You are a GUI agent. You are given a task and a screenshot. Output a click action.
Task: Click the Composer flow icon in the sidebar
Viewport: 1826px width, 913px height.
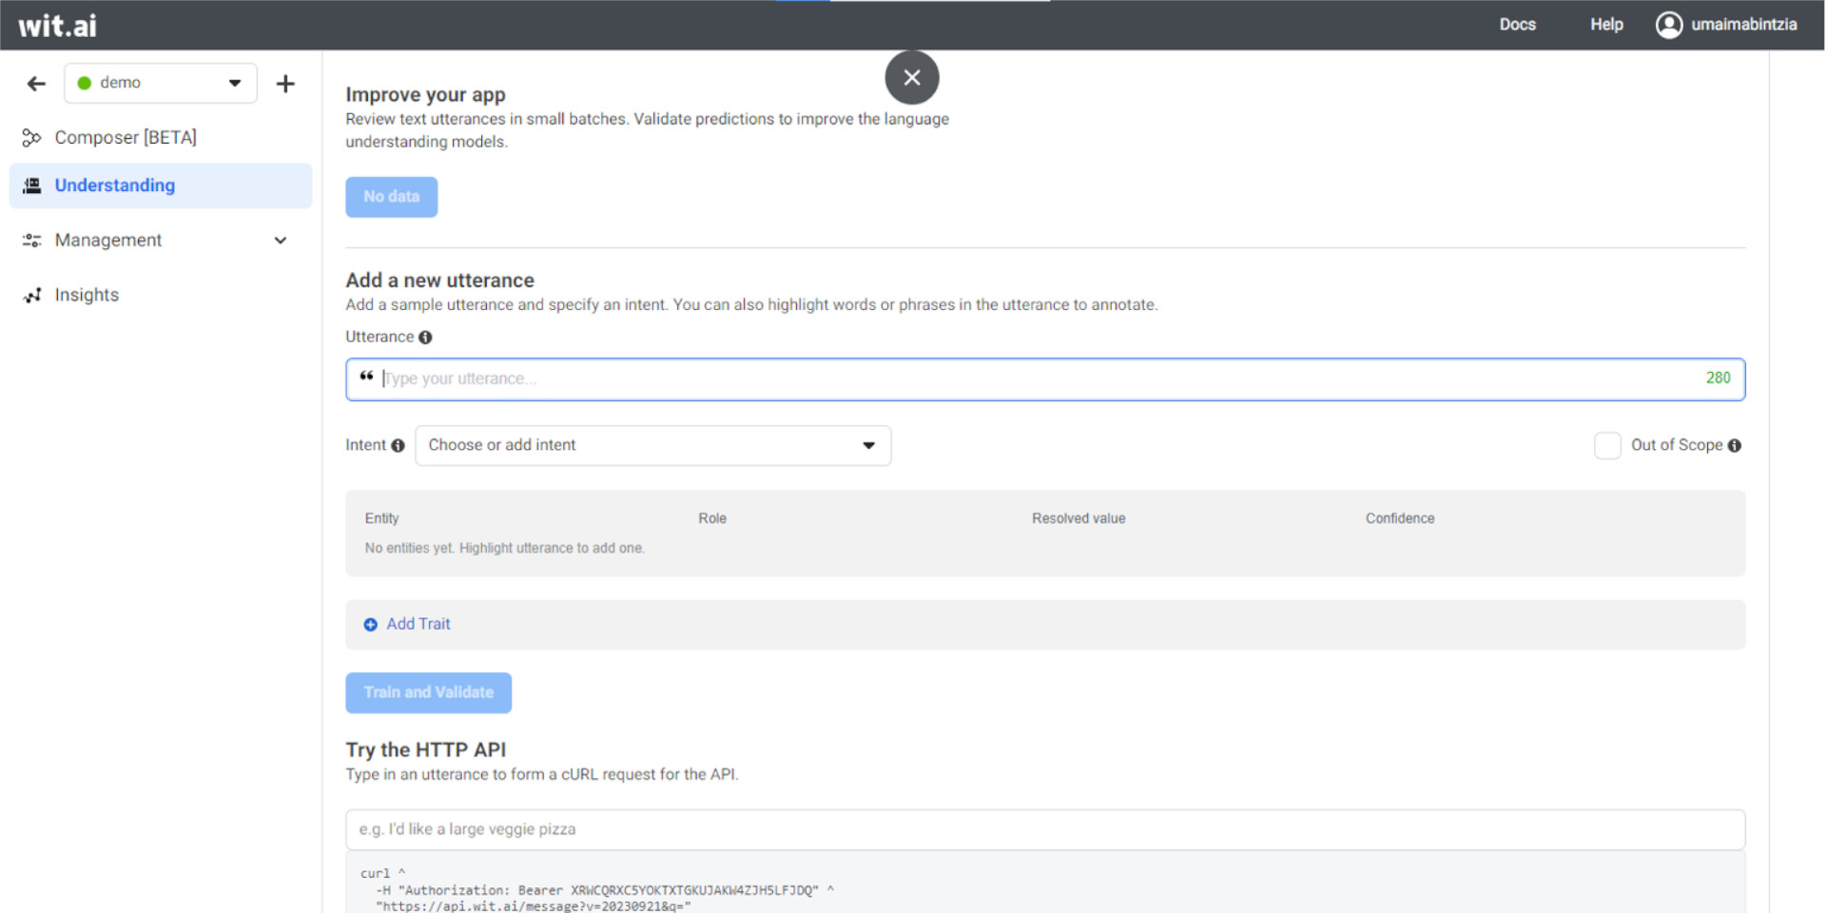(31, 138)
